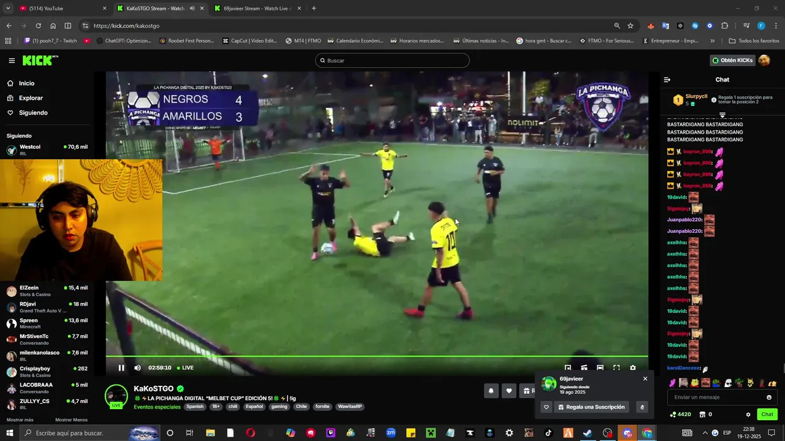Open TikTok from the taskbar
Image resolution: width=785 pixels, height=441 pixels.
548,433
